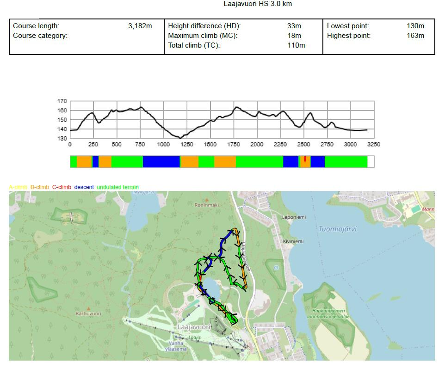This screenshot has height=368, width=445.
Task: Click the 'undulated terrain' legend entry
Action: (118, 187)
